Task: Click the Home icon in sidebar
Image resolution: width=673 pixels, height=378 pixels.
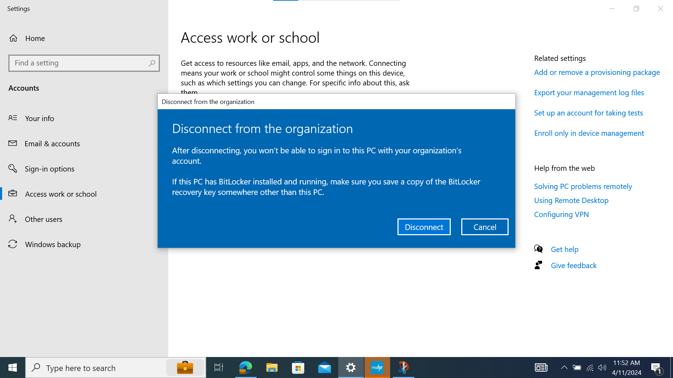Action: pyautogui.click(x=13, y=38)
